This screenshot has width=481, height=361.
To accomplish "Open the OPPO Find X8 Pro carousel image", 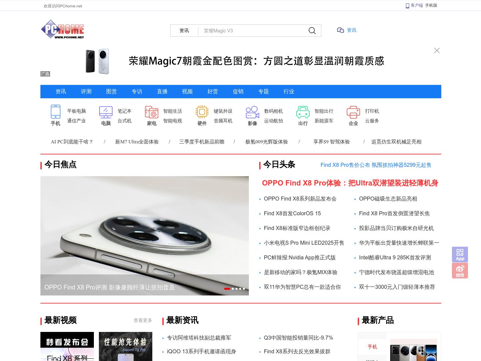I will coord(145,236).
